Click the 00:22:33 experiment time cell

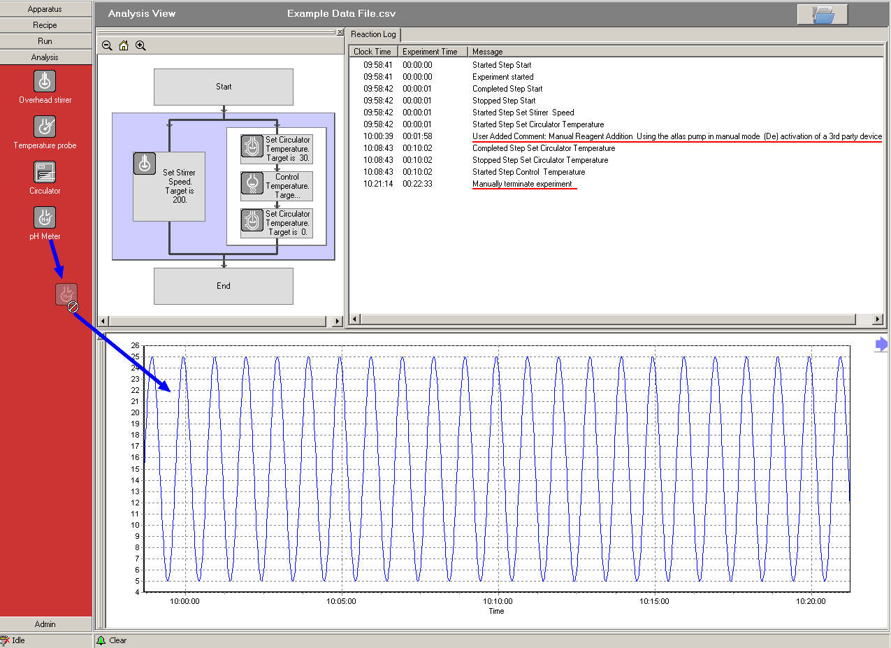[417, 184]
